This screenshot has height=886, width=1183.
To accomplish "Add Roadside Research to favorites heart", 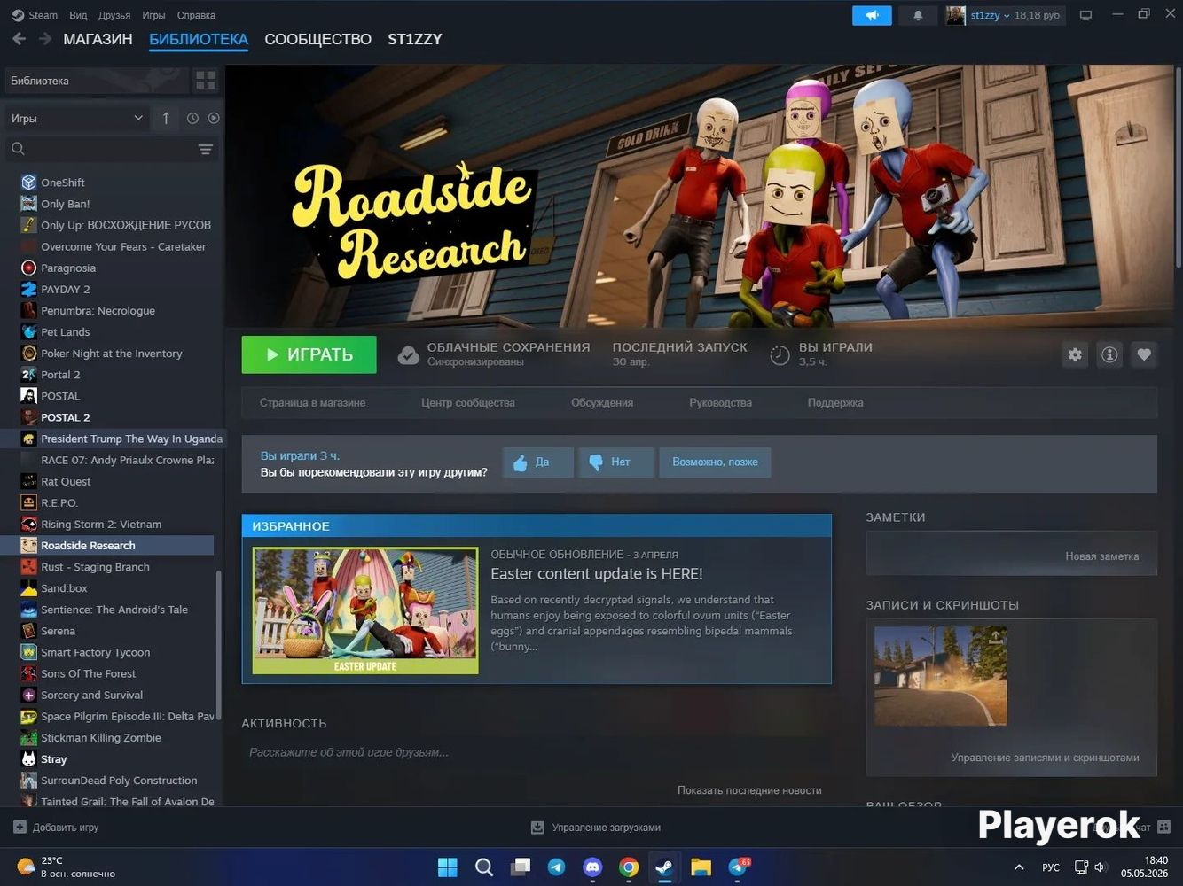I will 1144,354.
